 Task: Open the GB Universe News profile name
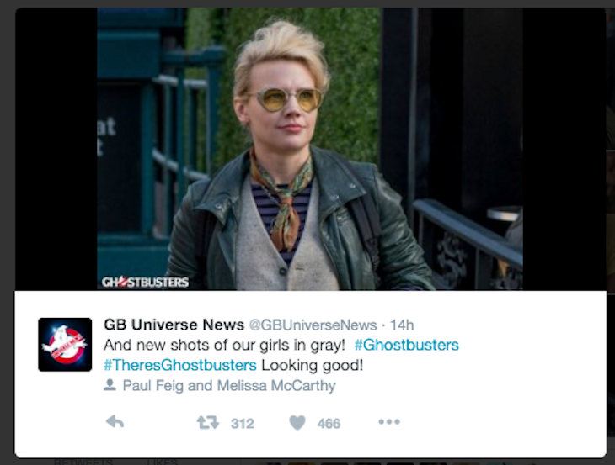tap(174, 325)
